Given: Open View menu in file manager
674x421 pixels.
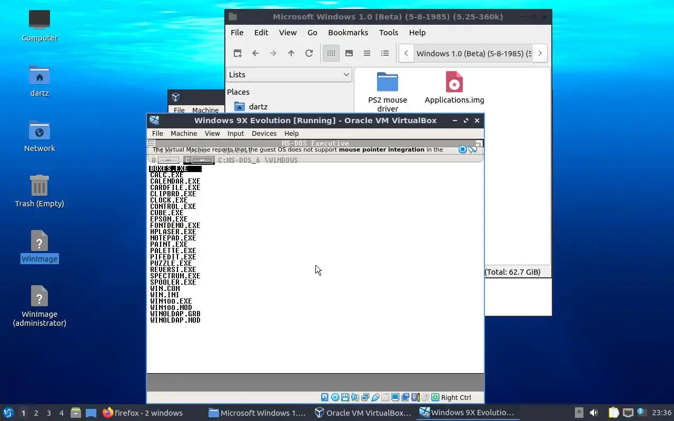Looking at the screenshot, I should point(288,33).
